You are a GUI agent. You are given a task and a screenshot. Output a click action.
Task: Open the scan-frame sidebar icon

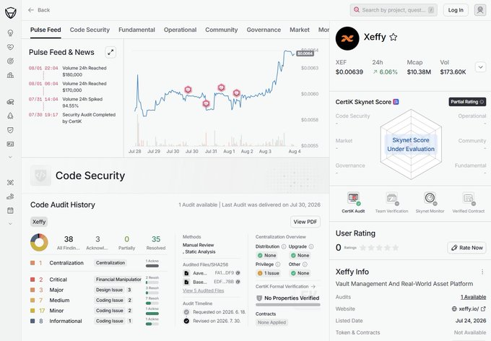(10, 182)
